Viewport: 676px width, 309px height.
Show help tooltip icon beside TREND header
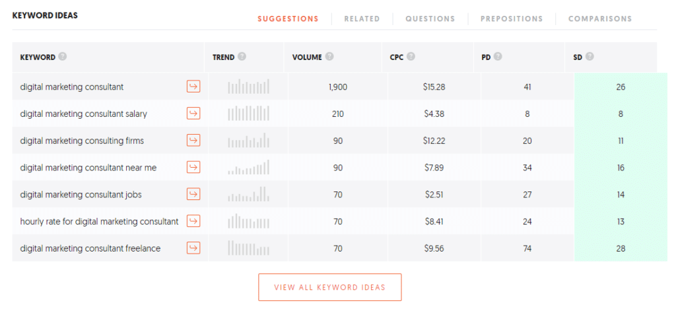[x=242, y=57]
